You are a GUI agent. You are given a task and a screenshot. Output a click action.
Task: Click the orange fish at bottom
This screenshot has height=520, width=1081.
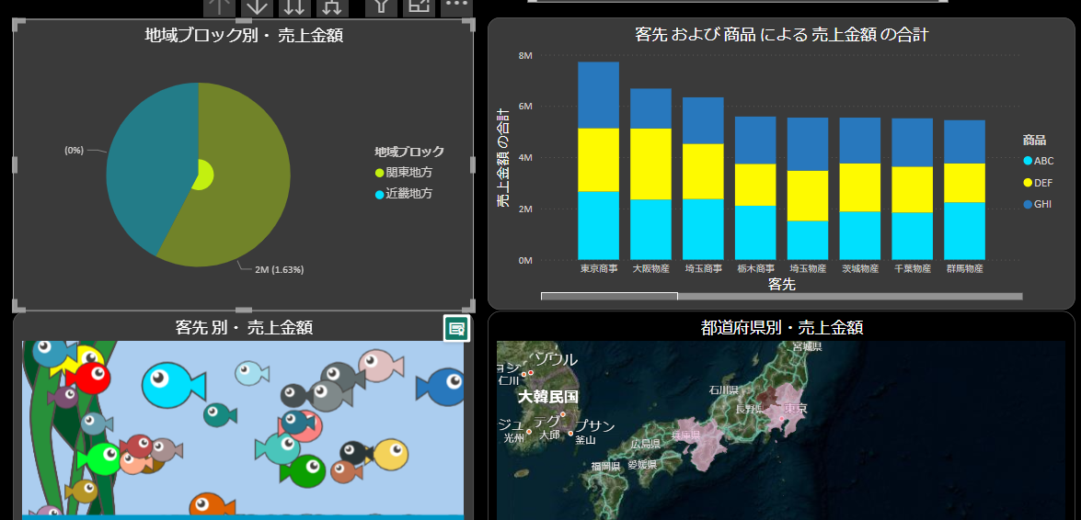click(x=209, y=506)
